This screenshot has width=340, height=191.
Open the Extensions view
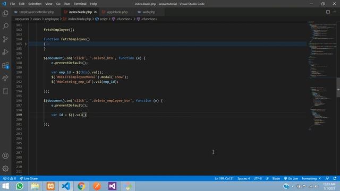click(x=5, y=65)
